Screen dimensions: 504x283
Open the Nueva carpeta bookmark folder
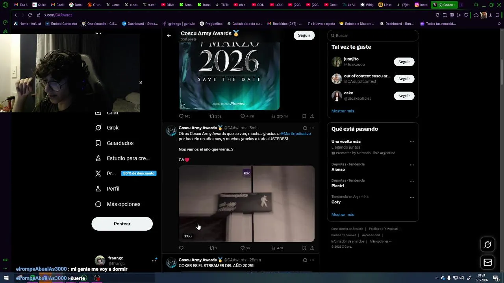pyautogui.click(x=321, y=24)
